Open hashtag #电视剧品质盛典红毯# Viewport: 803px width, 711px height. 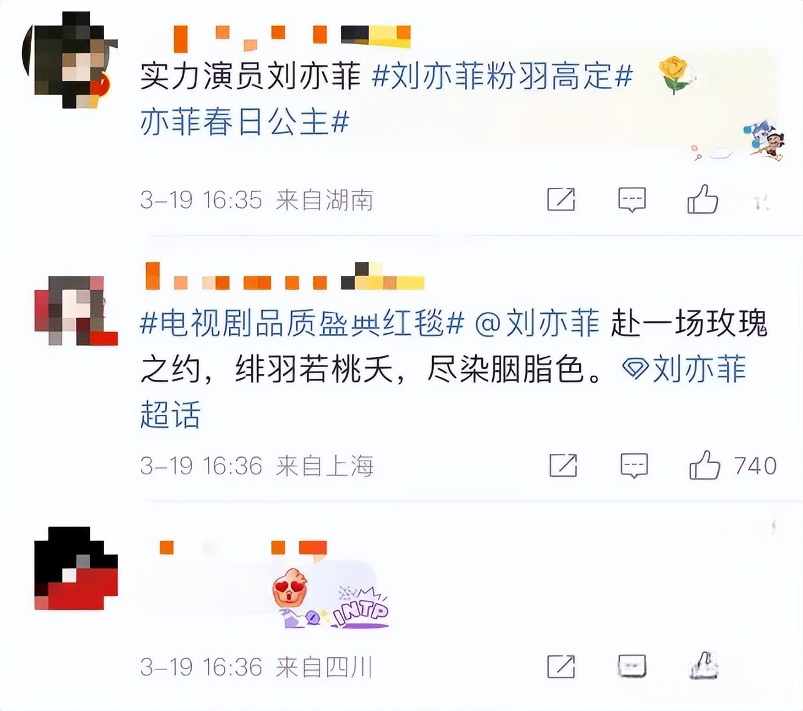pos(302,323)
